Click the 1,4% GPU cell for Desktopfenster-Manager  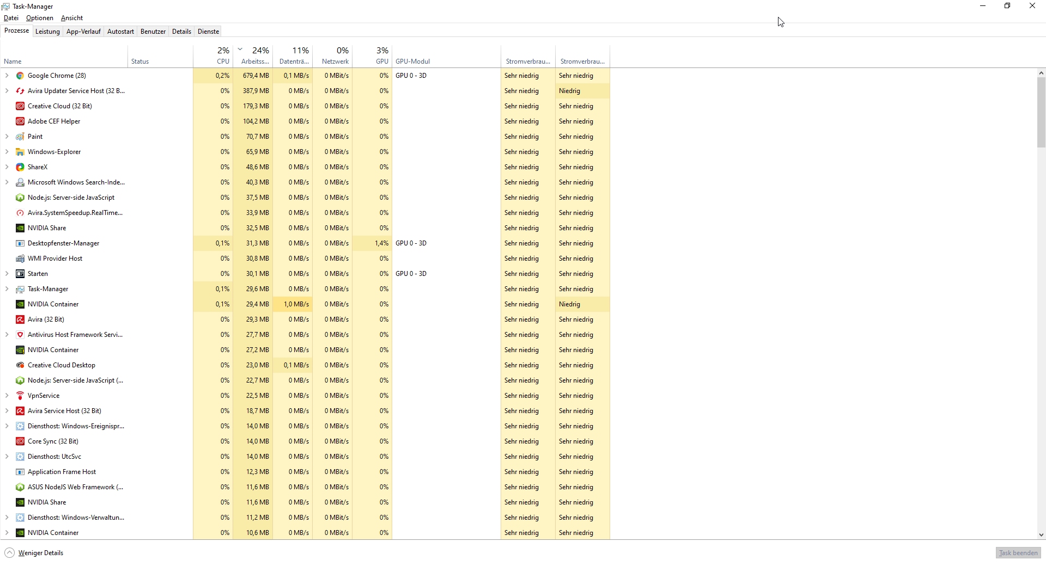(372, 243)
